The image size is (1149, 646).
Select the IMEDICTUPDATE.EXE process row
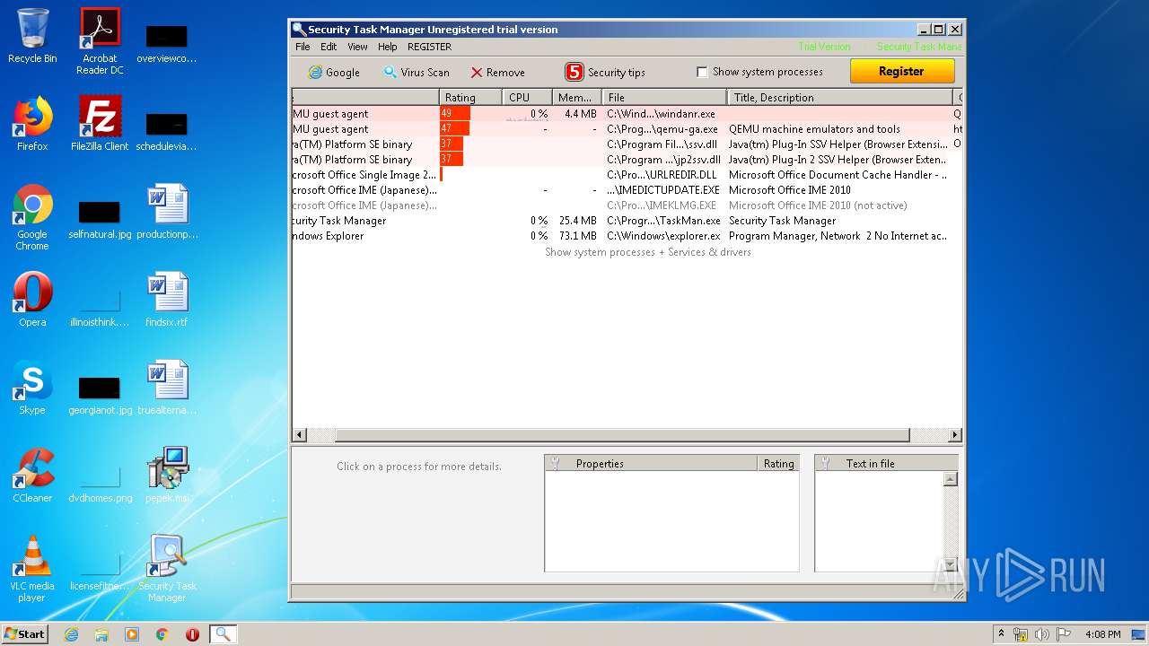tap(627, 190)
